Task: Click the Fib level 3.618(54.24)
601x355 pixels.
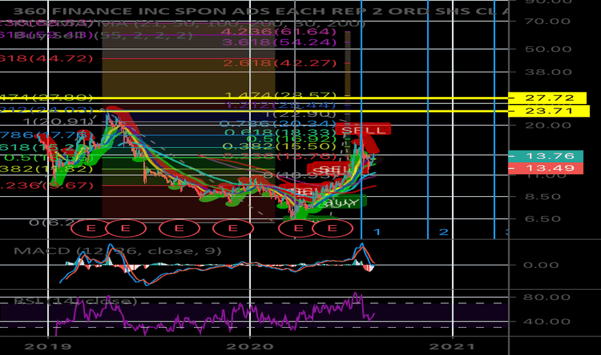Action: point(279,42)
